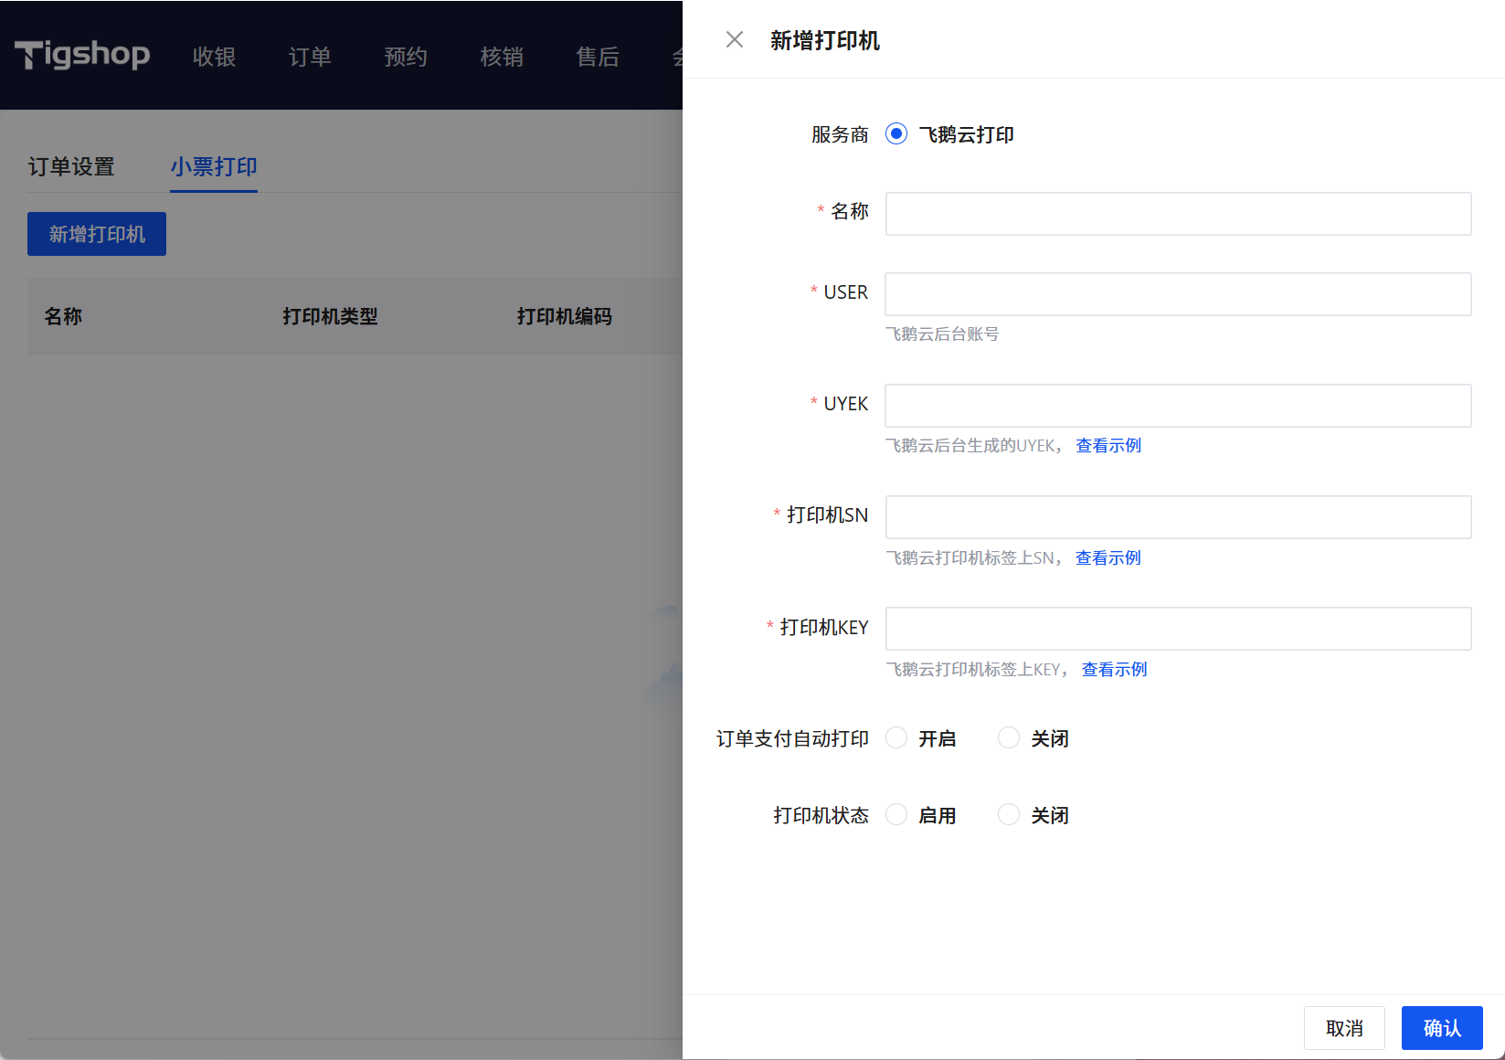
Task: Choose 关闭 for 订单支付自动打印
Action: 1009,738
